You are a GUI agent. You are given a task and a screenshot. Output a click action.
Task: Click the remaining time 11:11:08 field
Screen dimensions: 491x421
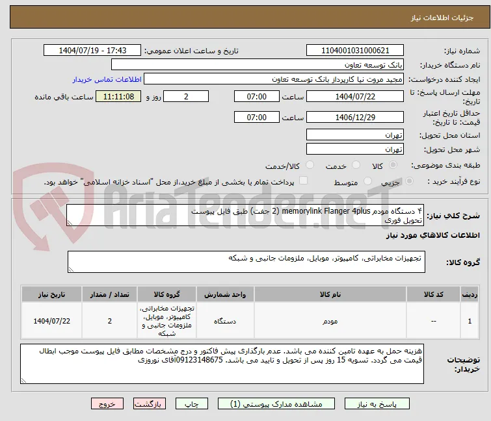click(118, 96)
